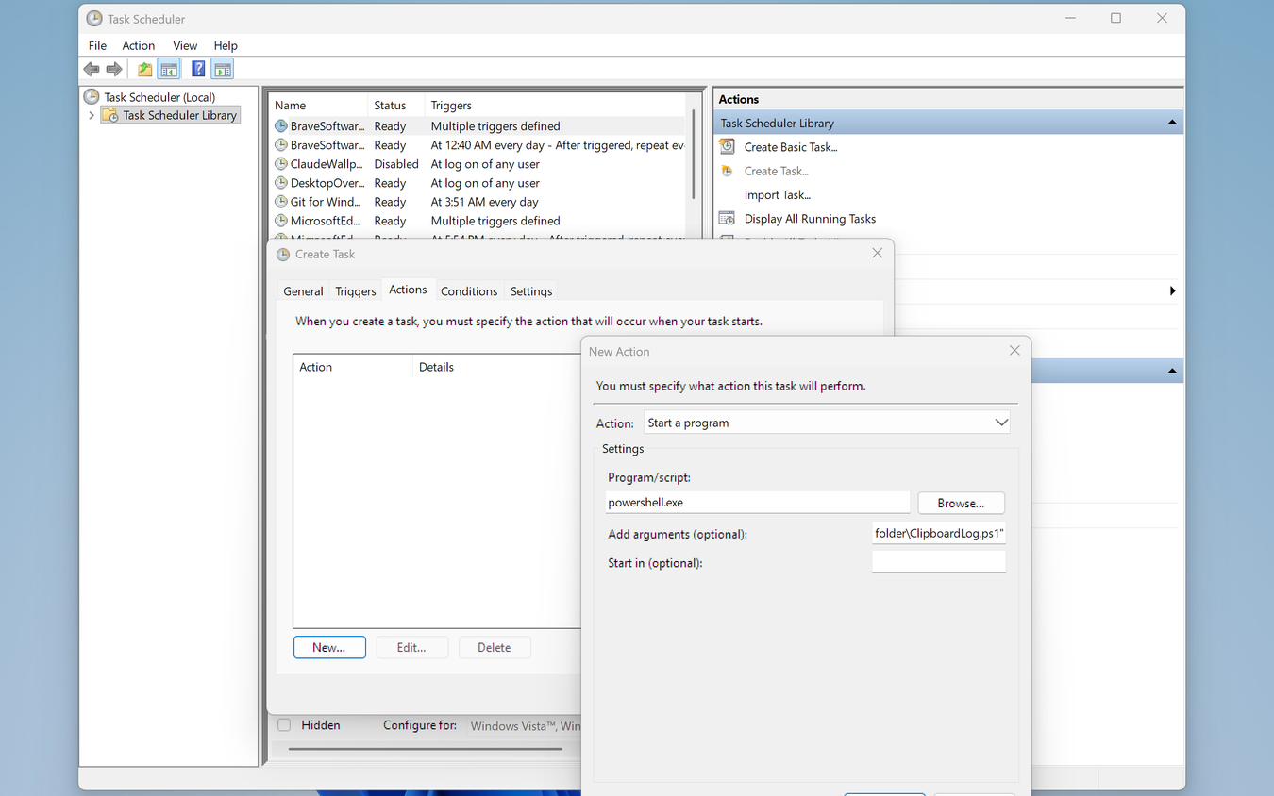Click the New... button in Create Task
1274x796 pixels.
tap(329, 647)
